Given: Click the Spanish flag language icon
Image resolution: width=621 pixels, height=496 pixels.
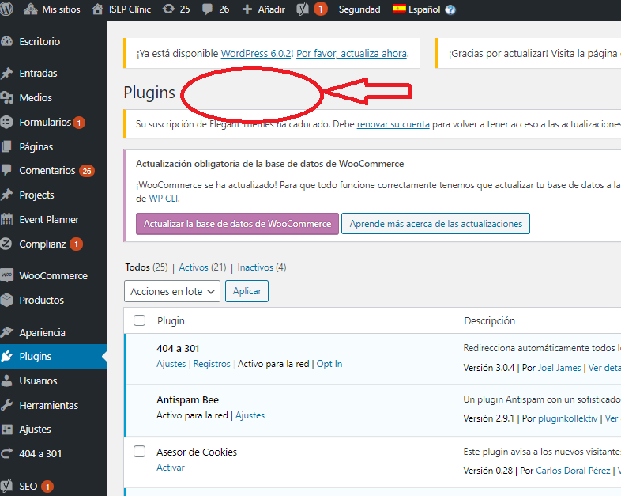Looking at the screenshot, I should (399, 9).
